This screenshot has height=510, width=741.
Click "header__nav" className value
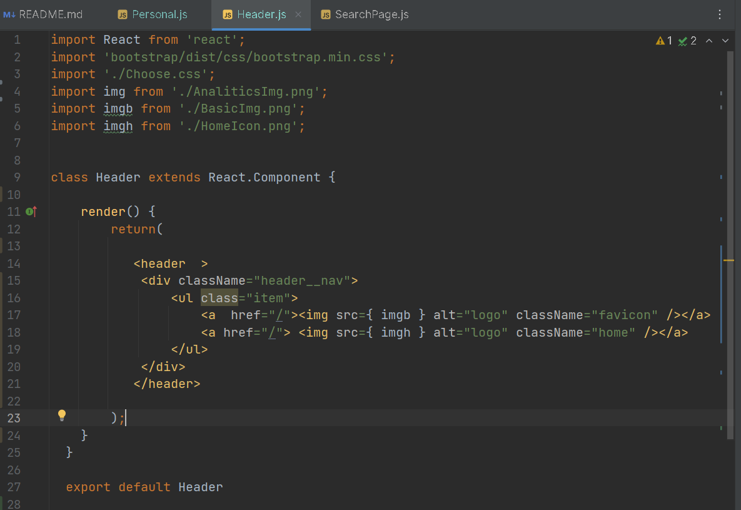(302, 280)
